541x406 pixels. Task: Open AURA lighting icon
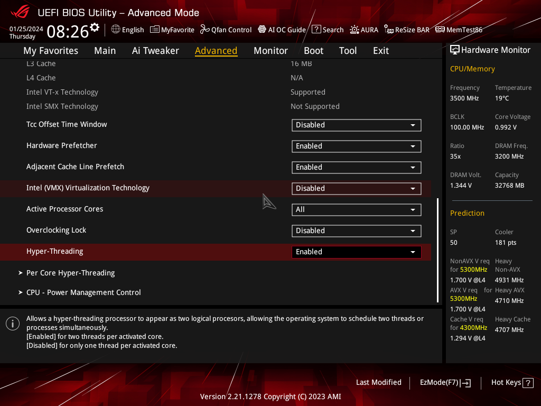[355, 30]
